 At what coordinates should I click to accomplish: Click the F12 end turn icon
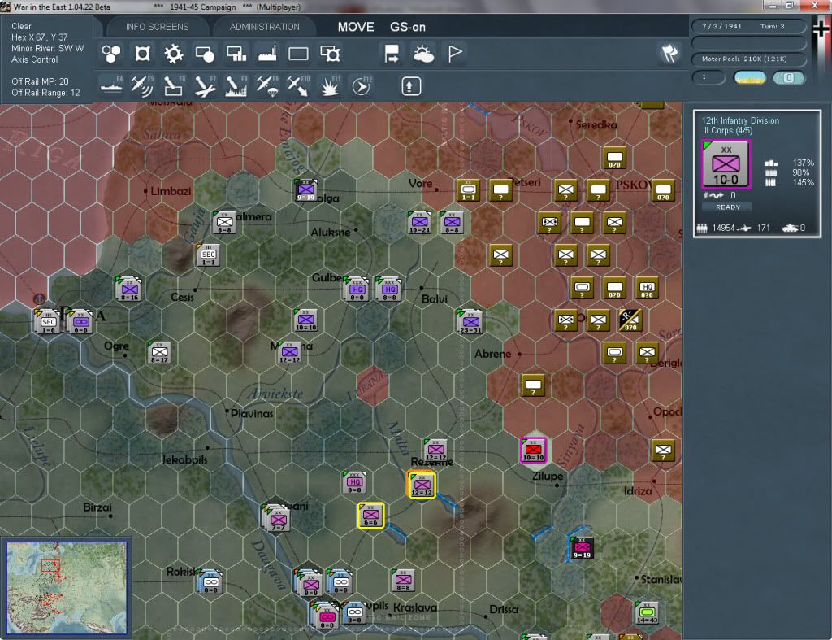tap(362, 85)
